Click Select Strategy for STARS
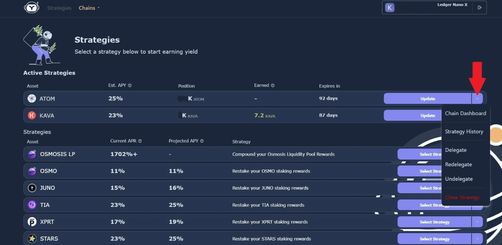The height and width of the screenshot is (245, 502). point(434,239)
